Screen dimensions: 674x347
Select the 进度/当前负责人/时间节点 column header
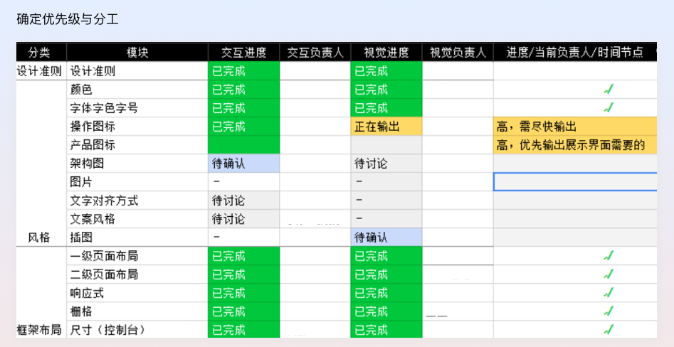575,52
